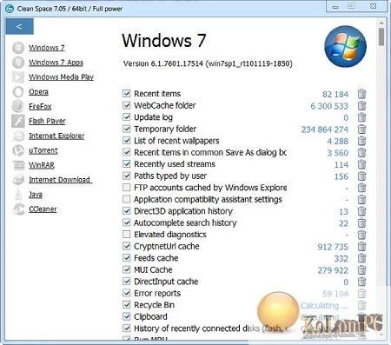Click trash icon for Autocomplete search history
The image size is (391, 345).
[x=361, y=223]
